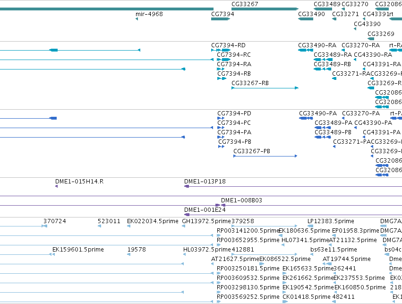Open protein CG43391-PA
The width and height of the screenshot is (402, 304).
[382, 133]
